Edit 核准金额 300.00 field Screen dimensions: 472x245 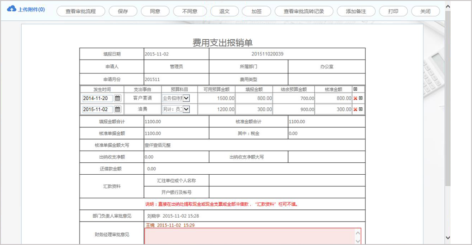[x=334, y=110]
